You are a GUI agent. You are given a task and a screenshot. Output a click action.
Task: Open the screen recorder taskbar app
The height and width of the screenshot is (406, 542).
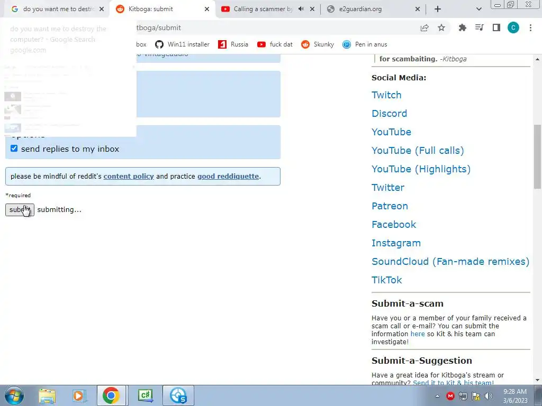coord(178,395)
